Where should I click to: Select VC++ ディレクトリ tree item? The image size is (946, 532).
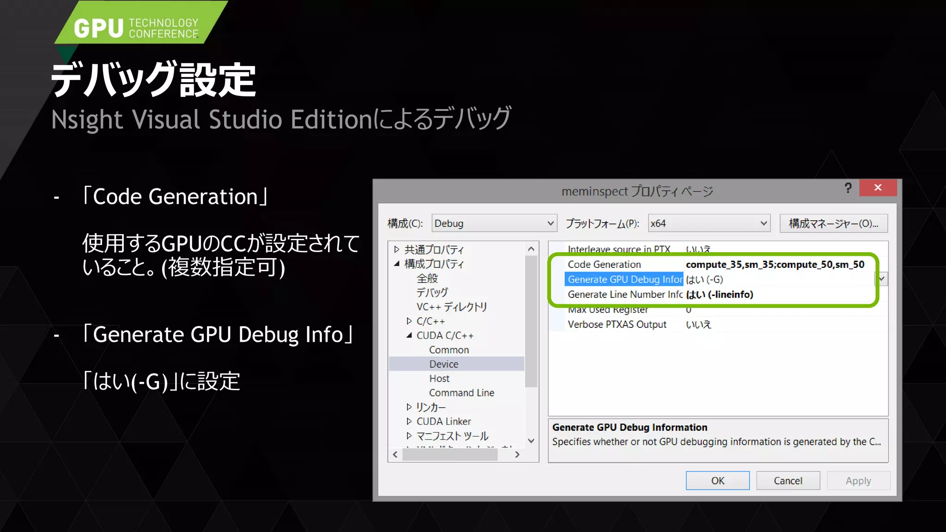[452, 307]
